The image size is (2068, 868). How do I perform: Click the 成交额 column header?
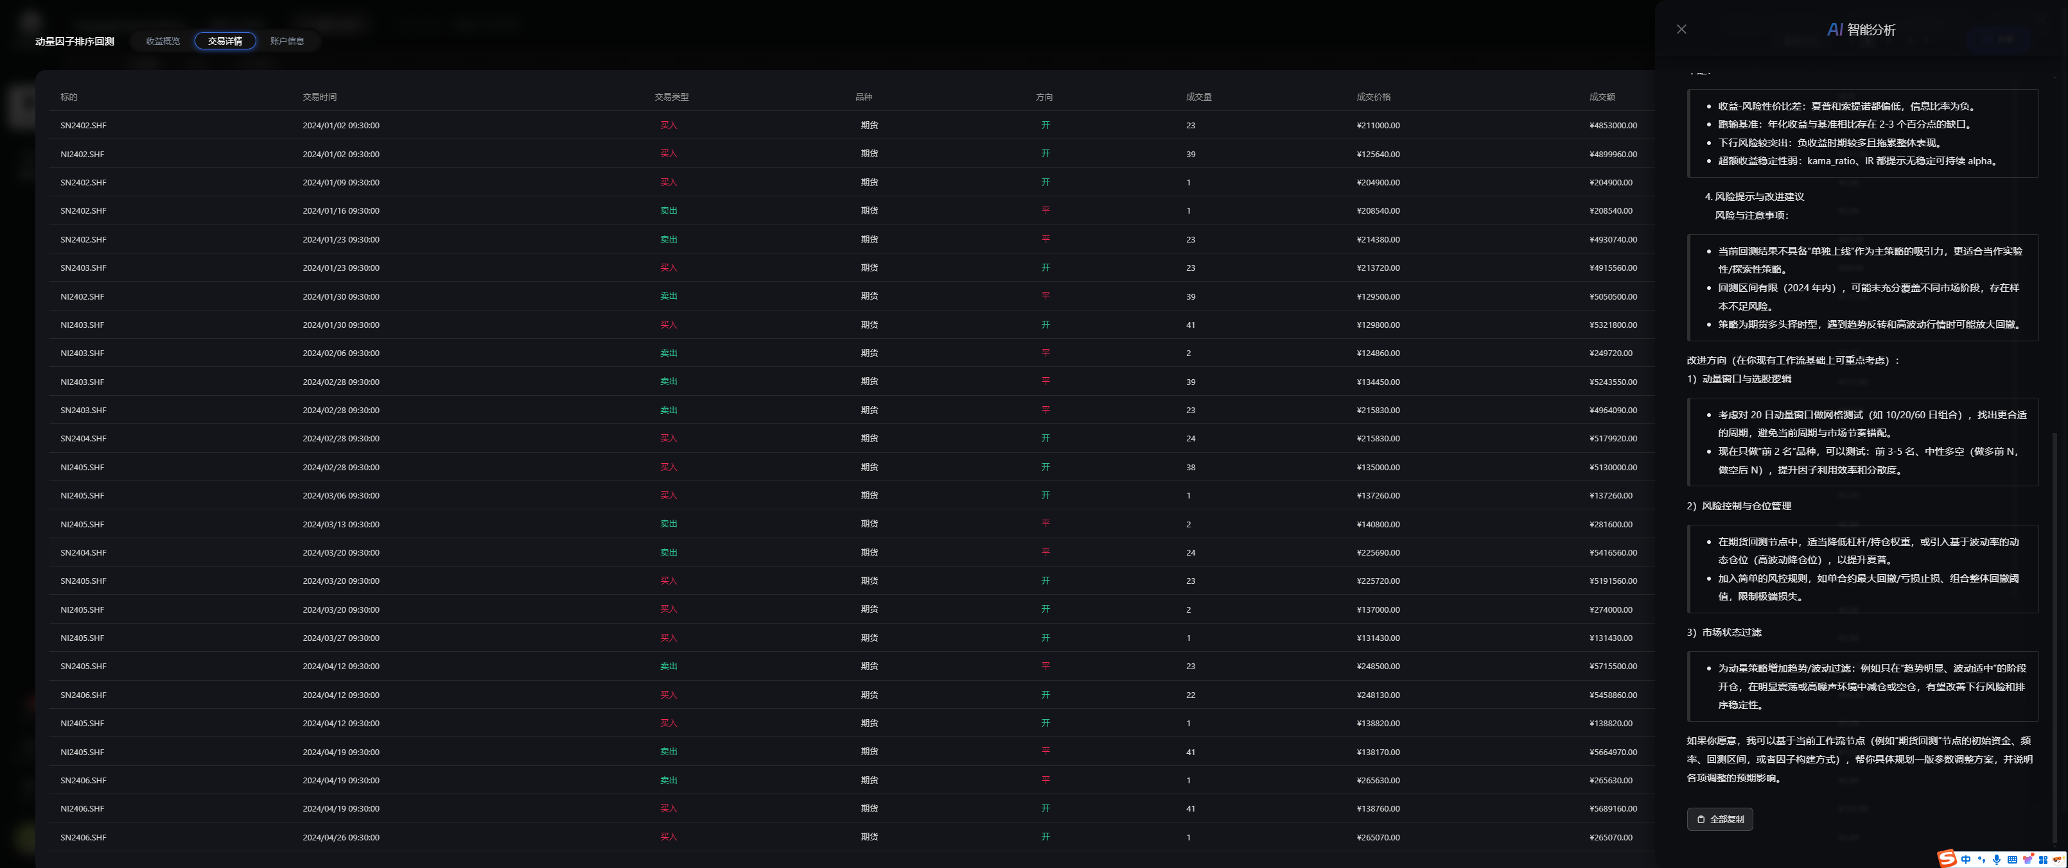1602,97
